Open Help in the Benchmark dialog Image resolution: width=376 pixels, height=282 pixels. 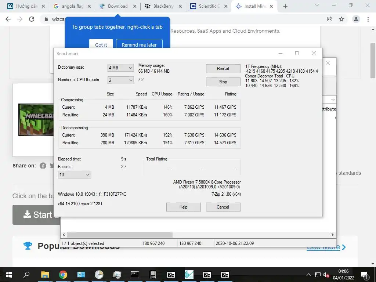tap(184, 207)
